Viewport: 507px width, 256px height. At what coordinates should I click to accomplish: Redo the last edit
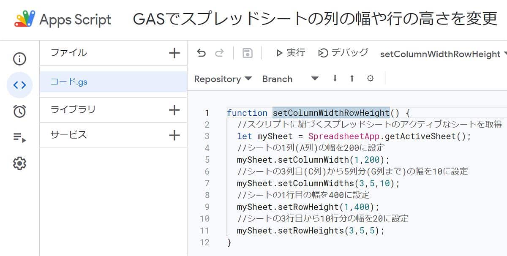pos(219,53)
